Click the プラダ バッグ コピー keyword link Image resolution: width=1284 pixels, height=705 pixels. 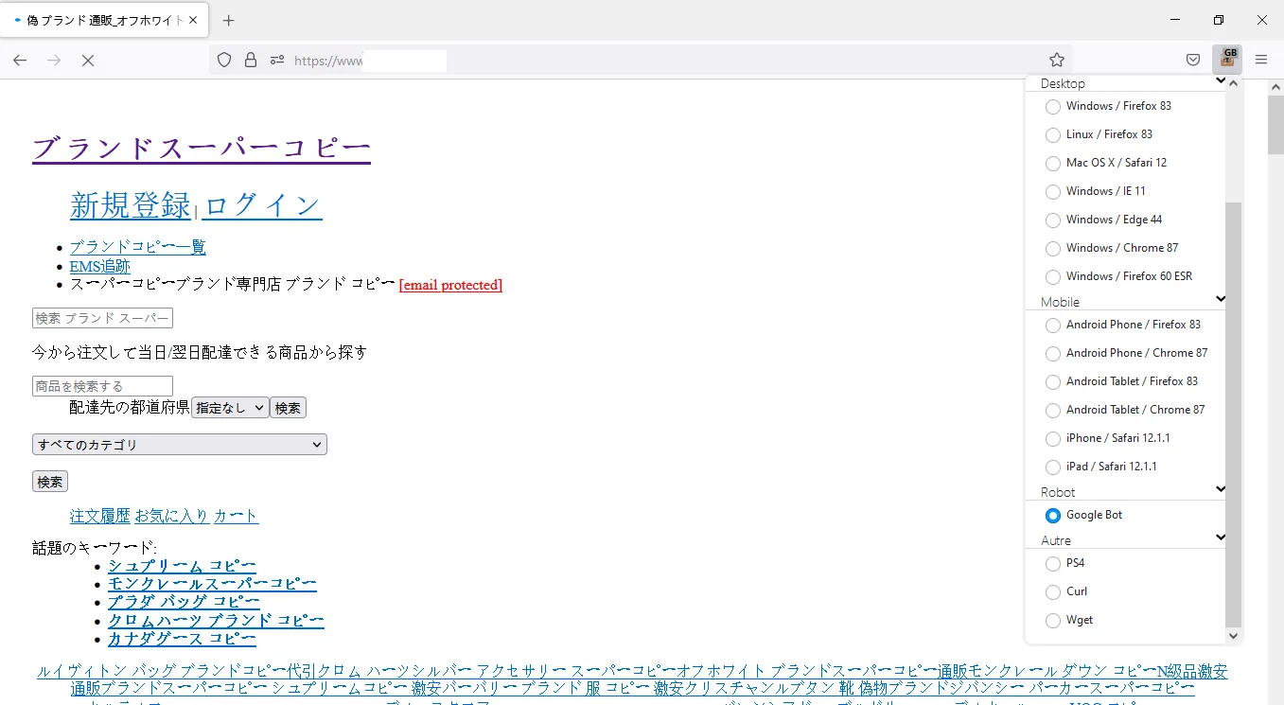pos(184,602)
